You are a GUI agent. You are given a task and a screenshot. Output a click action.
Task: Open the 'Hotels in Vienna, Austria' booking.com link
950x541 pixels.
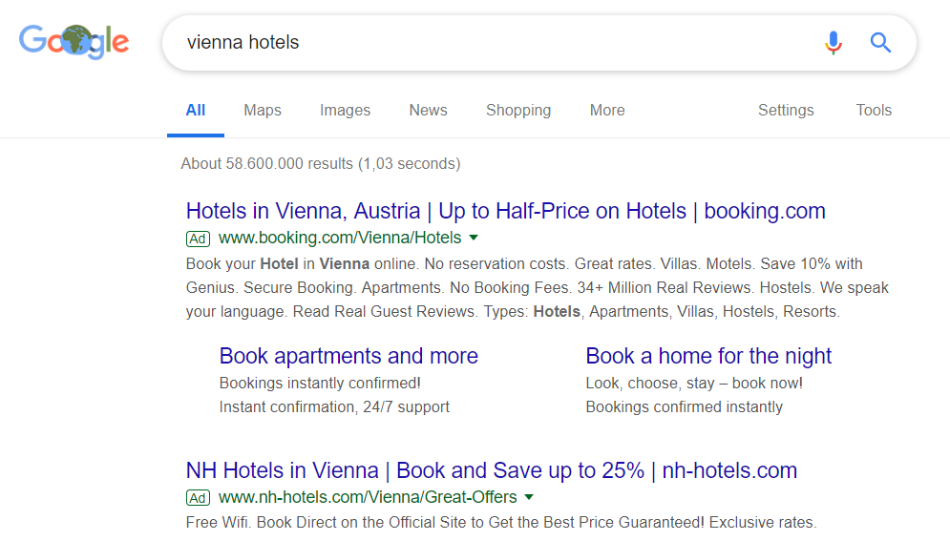505,212
